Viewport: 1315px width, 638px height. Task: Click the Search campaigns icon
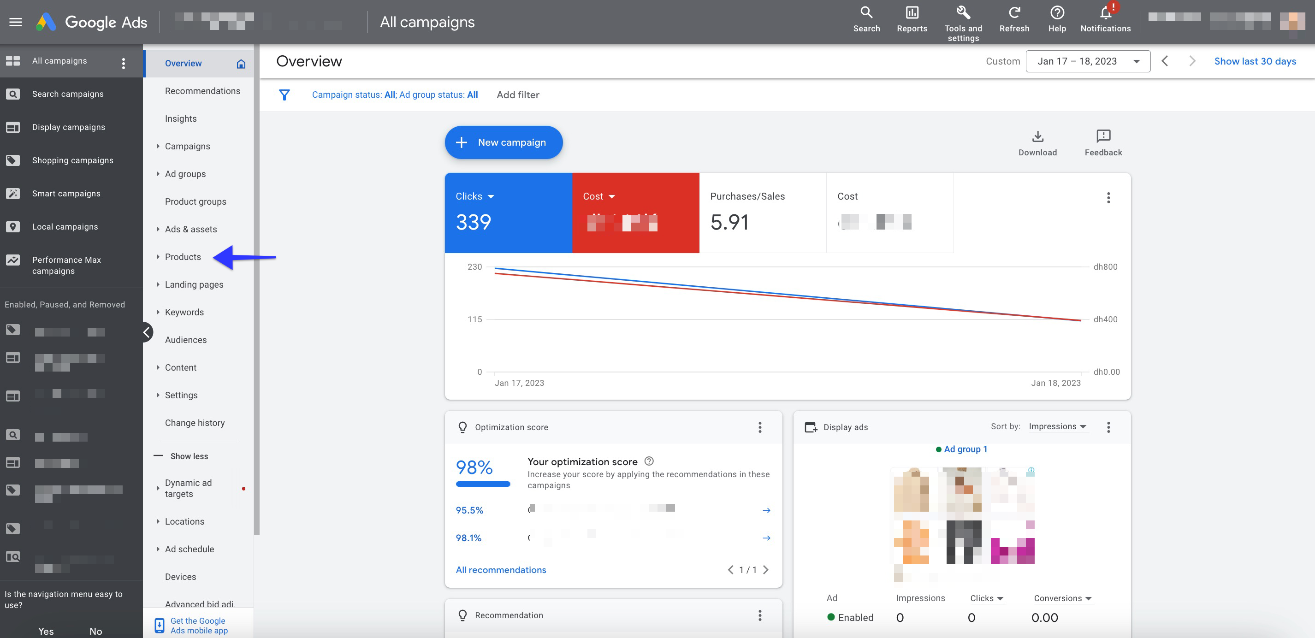[12, 93]
